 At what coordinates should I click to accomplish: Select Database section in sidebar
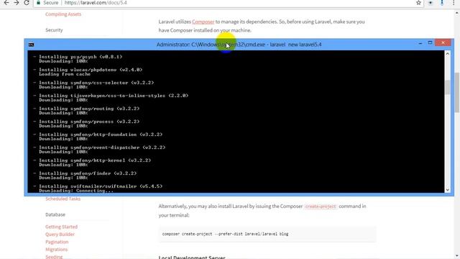tap(55, 214)
